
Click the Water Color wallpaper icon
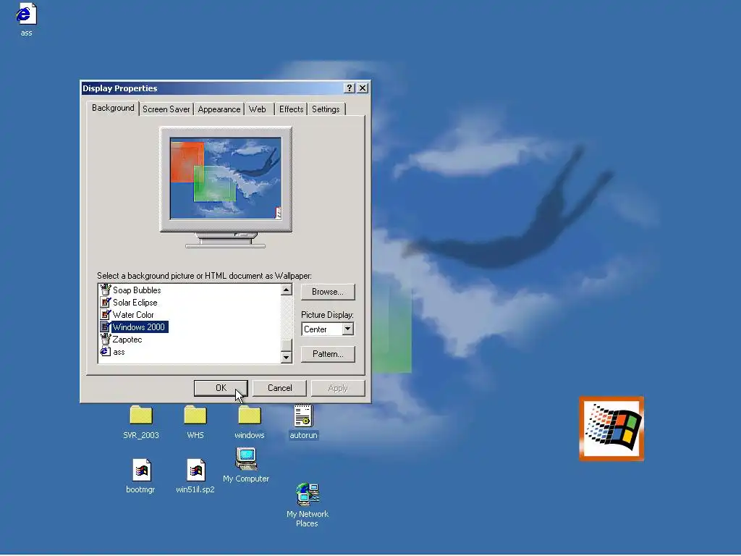(106, 314)
